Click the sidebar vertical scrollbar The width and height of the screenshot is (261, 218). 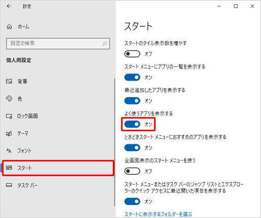tap(114, 142)
